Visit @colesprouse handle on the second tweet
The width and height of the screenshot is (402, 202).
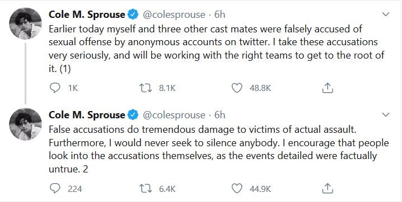tap(174, 115)
